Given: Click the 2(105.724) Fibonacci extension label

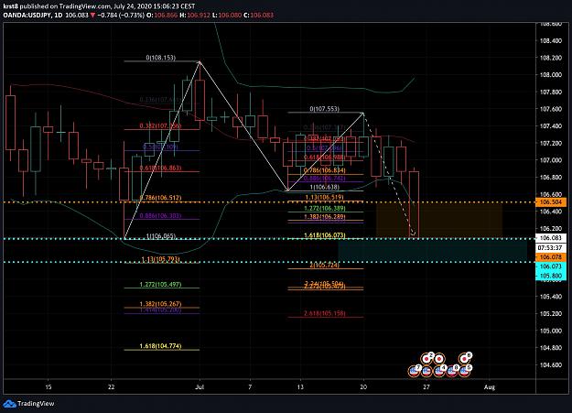Looking at the screenshot, I should click(324, 266).
